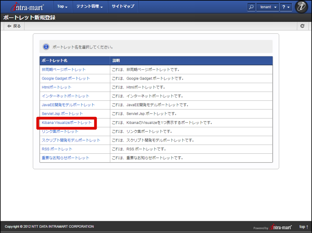The image size is (312, 233).
Task: Click the Powered by intra-mart logo in footer
Action: pos(280,227)
